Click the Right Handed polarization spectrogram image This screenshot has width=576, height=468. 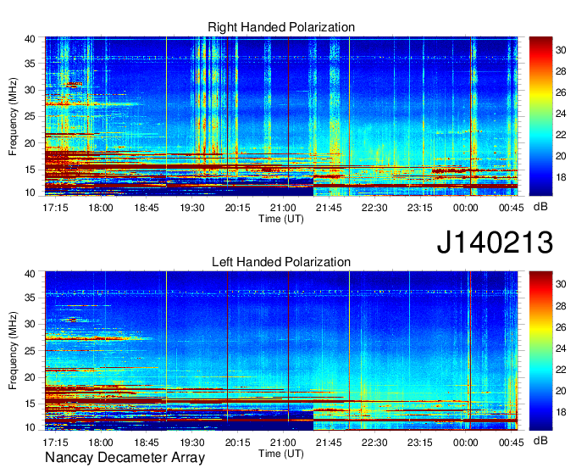[x=281, y=116]
